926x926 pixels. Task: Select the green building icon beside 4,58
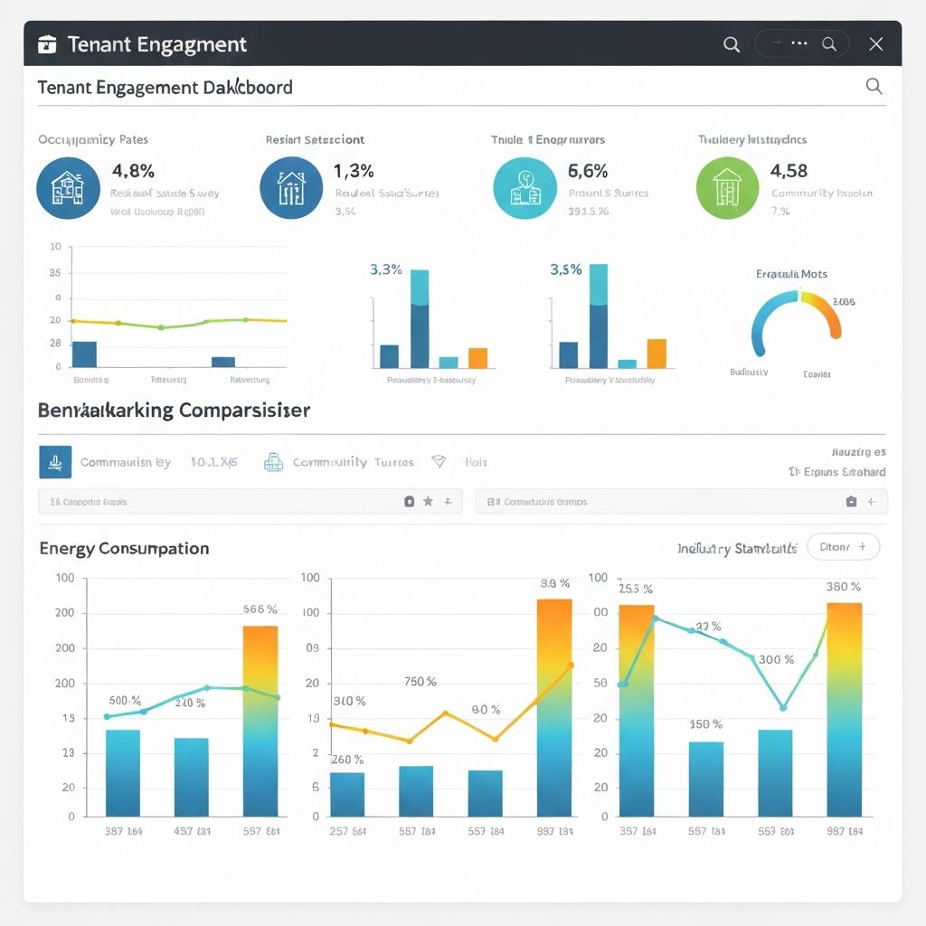pos(728,188)
